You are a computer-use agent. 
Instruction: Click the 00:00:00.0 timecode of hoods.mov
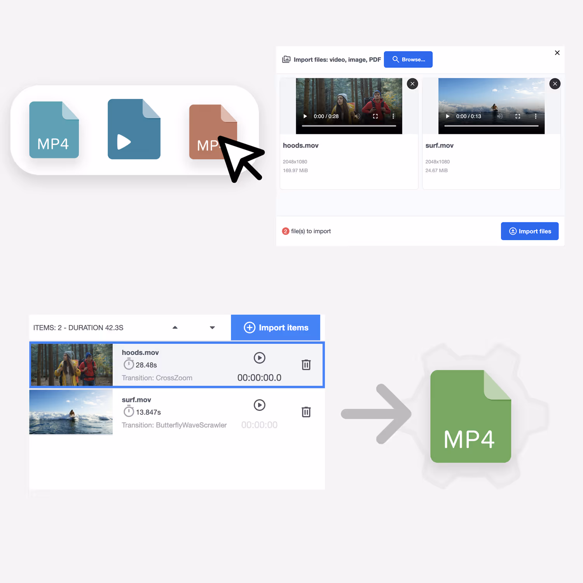259,378
